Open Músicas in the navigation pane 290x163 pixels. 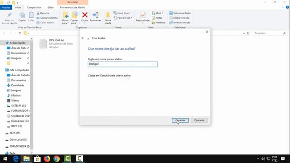click(14, 96)
